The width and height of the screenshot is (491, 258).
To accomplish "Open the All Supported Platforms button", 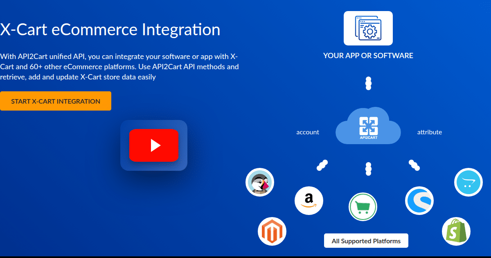I will pyautogui.click(x=366, y=241).
